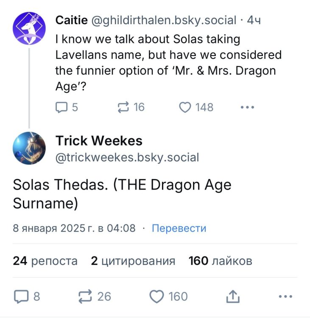Open more options on Trick Weekes' post
Viewport: 310px width, 318px height.
point(285,296)
